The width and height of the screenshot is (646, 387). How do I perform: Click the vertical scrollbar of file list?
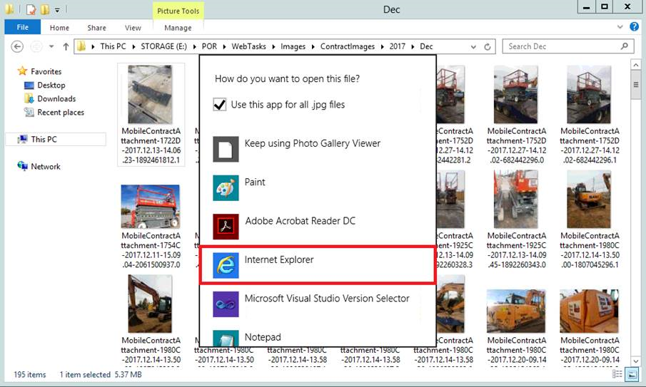click(x=635, y=214)
